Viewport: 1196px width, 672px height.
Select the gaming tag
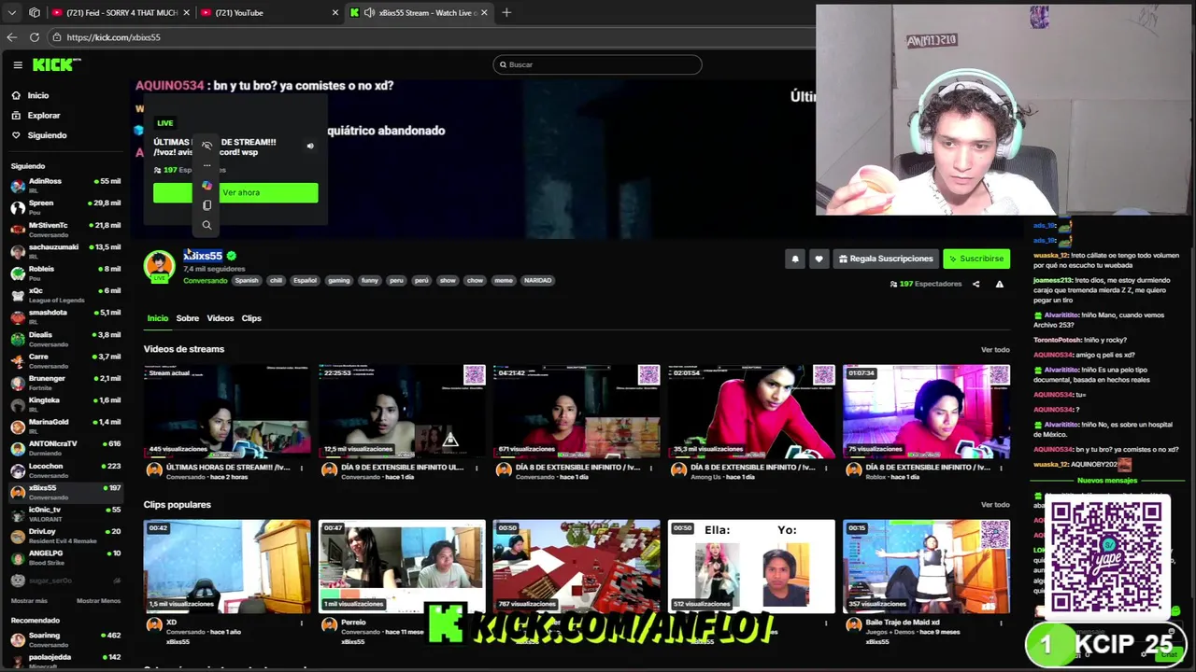(339, 280)
